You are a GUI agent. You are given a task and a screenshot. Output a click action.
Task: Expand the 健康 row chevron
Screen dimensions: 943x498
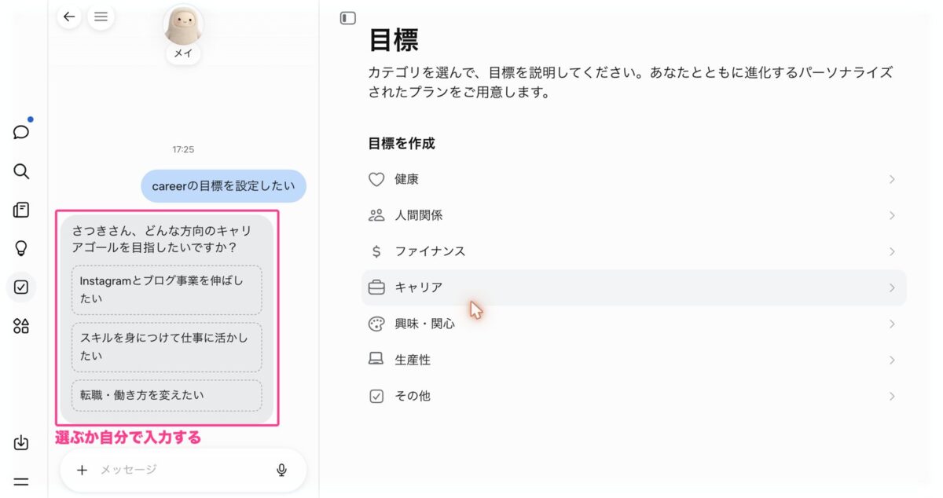coord(892,179)
